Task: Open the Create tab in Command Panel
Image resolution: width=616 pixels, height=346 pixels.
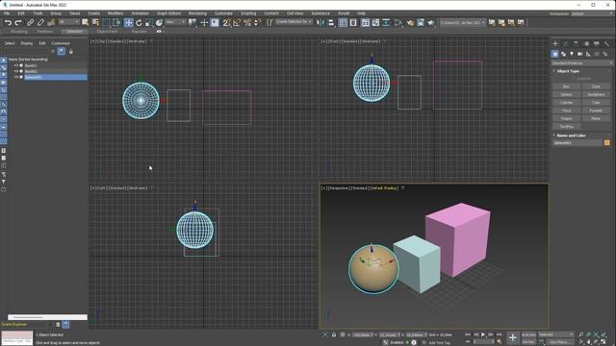Action: point(555,43)
